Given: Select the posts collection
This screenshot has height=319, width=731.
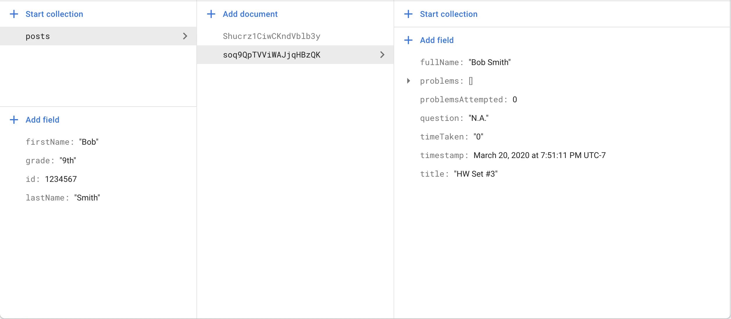Looking at the screenshot, I should click(38, 36).
